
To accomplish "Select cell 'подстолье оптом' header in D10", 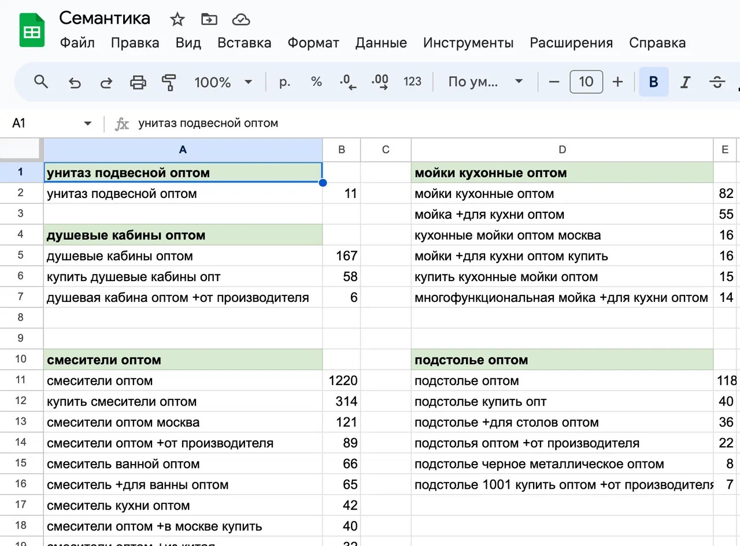I will tap(562, 360).
